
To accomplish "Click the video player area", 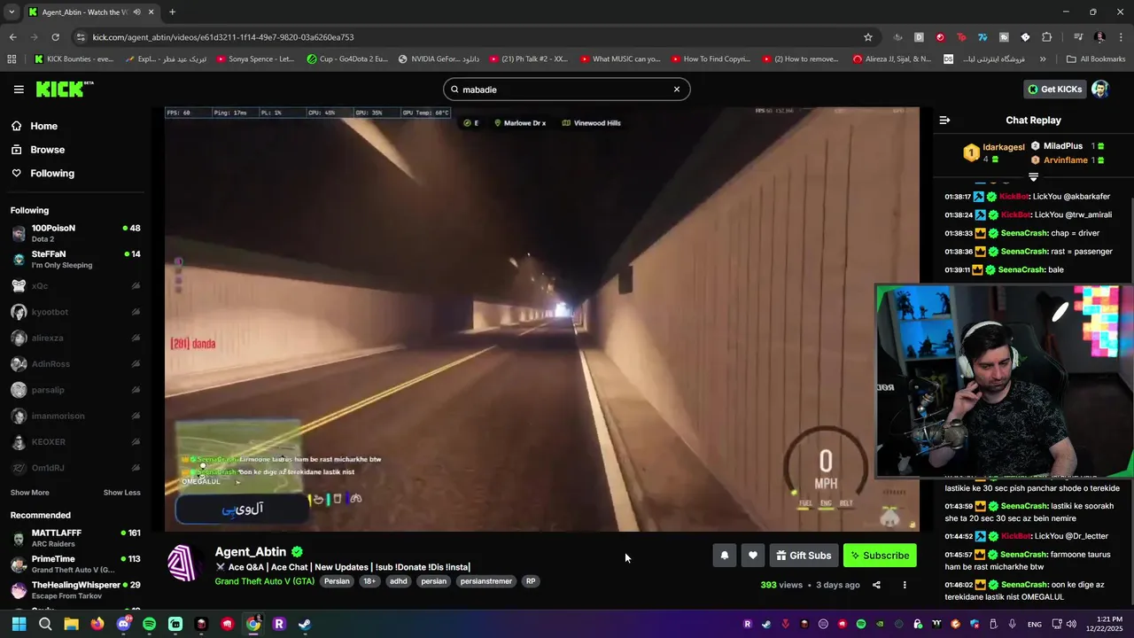I will tap(541, 319).
